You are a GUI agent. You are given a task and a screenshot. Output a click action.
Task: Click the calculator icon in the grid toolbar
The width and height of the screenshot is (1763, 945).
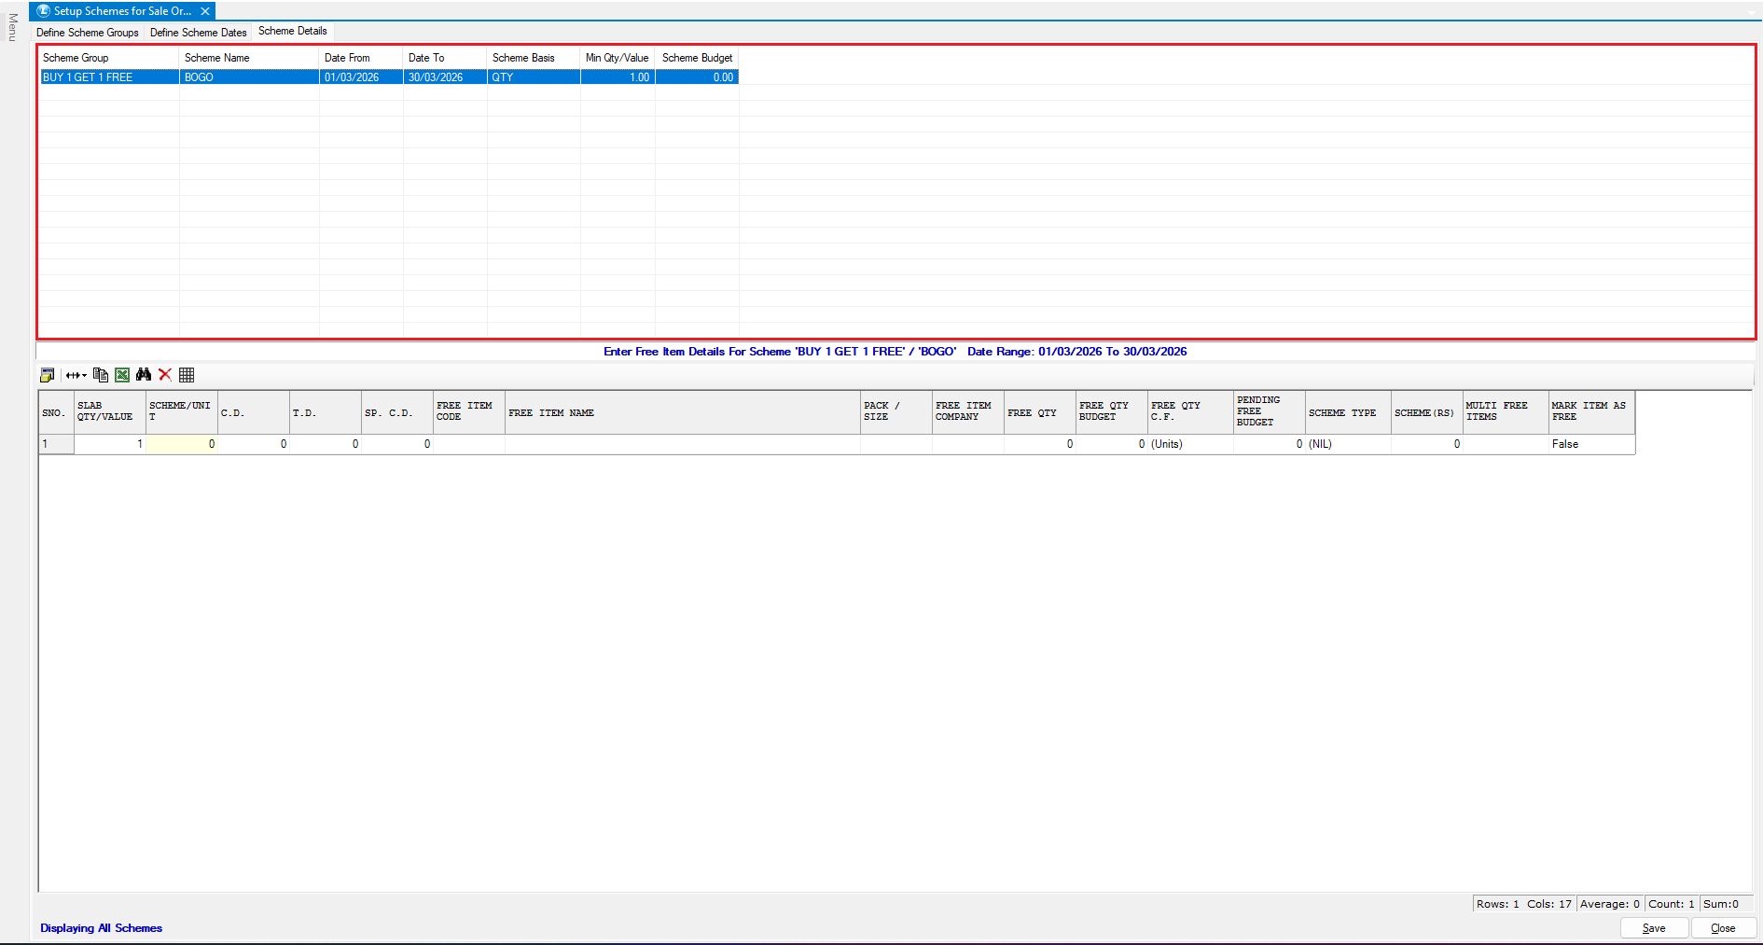point(47,375)
